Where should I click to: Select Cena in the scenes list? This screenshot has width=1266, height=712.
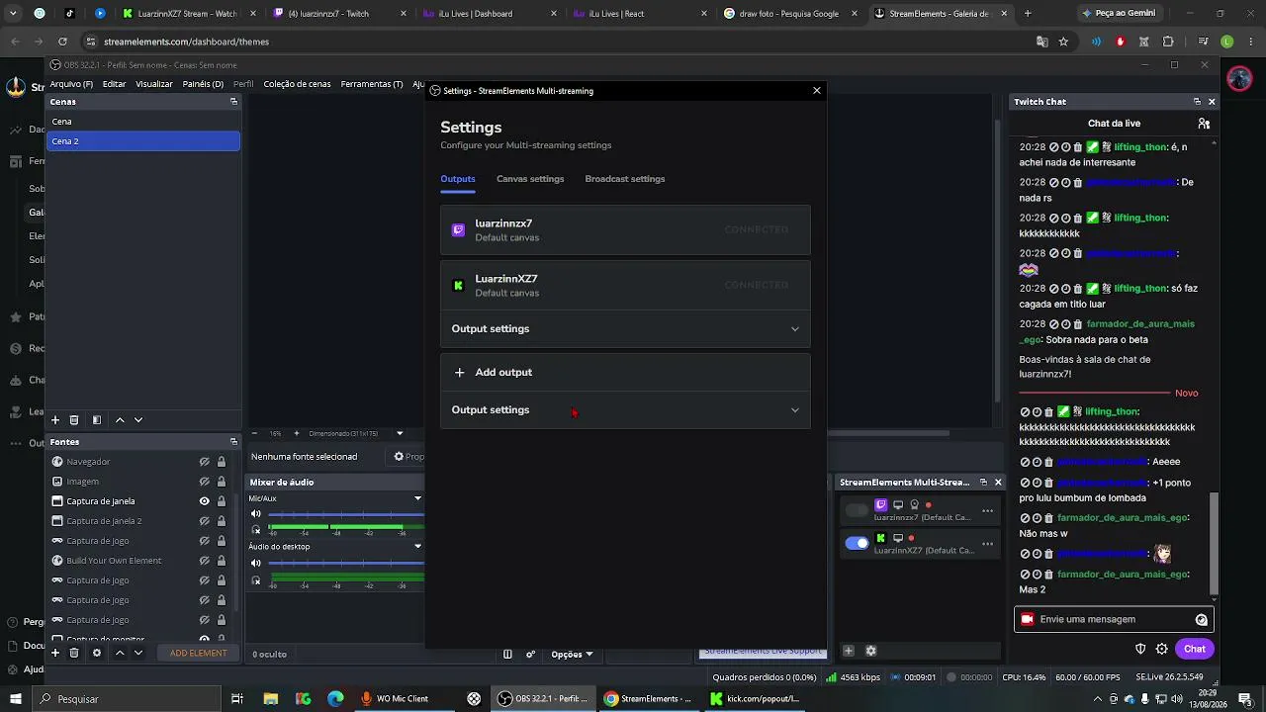coord(144,122)
